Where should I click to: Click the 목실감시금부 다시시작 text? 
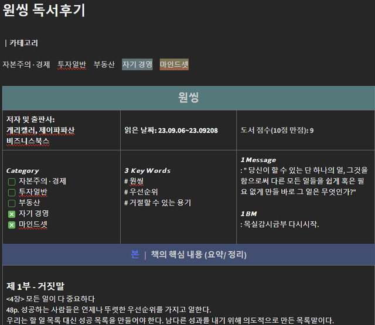pyautogui.click(x=280, y=224)
